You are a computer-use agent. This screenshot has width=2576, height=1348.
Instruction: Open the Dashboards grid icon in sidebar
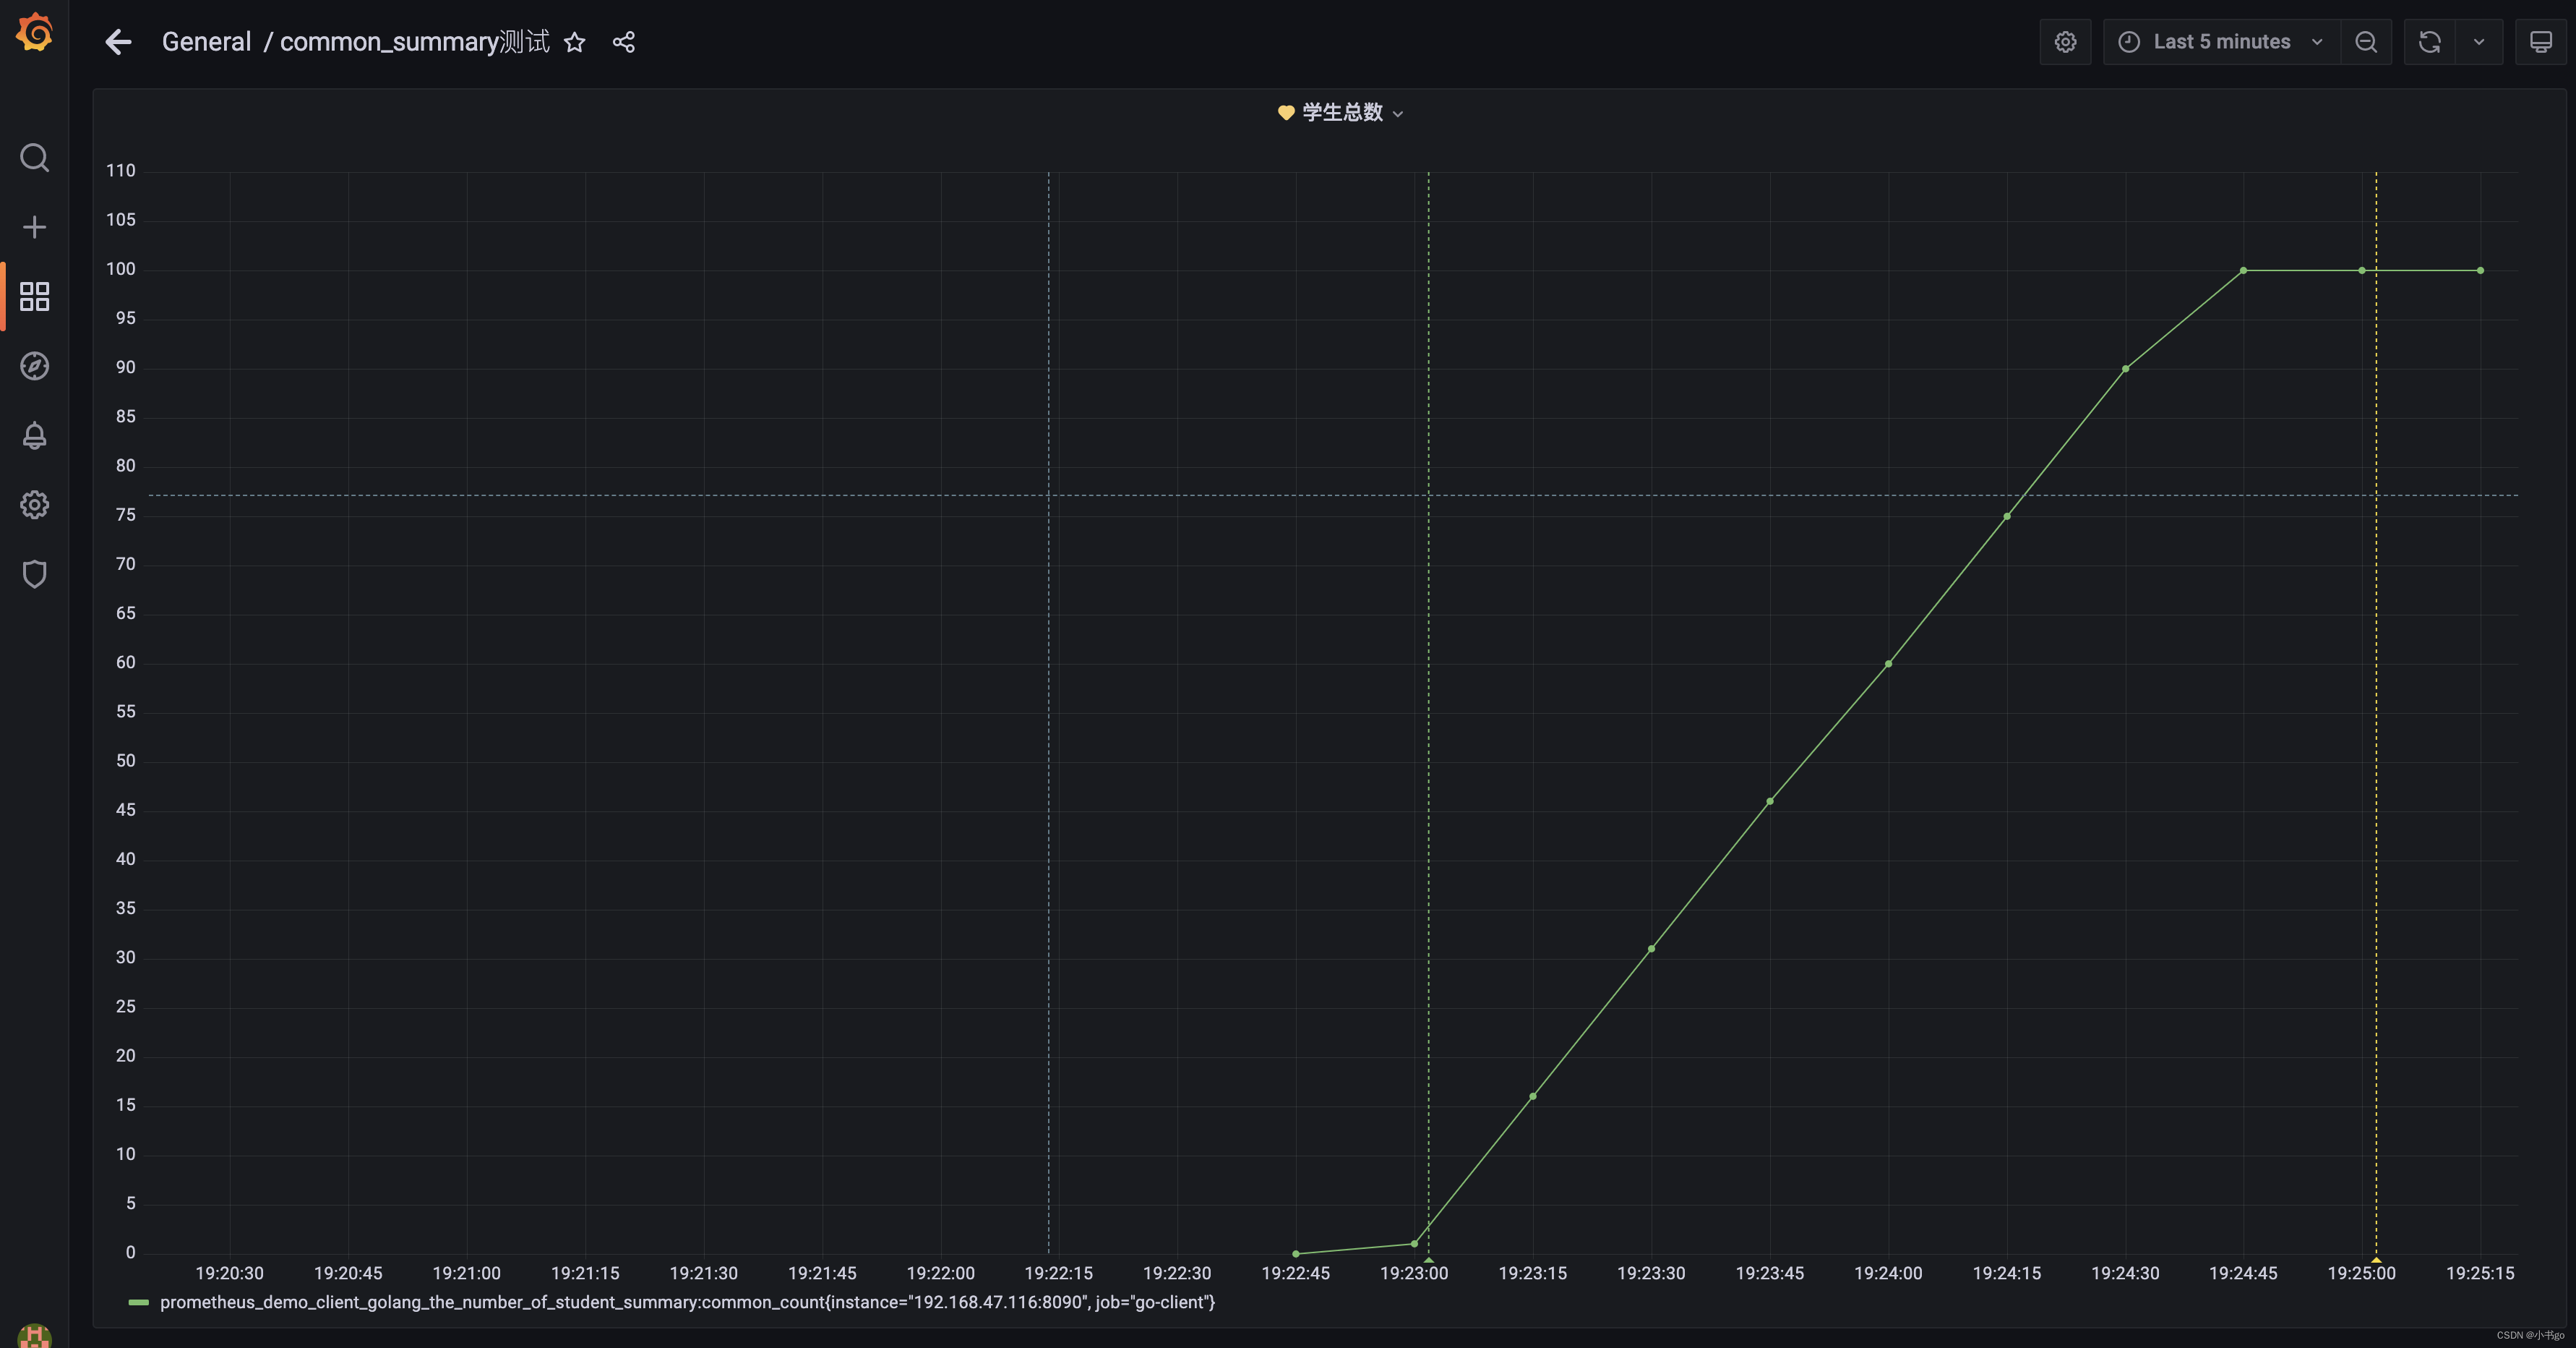point(35,297)
